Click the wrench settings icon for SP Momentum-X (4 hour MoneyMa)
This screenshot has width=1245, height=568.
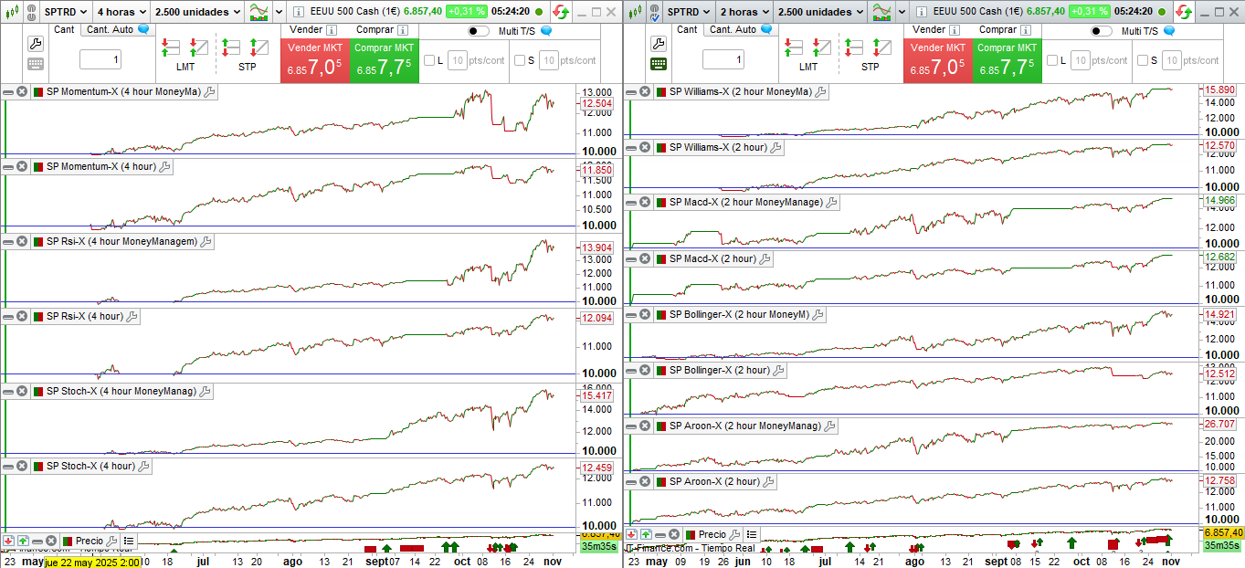click(x=208, y=91)
